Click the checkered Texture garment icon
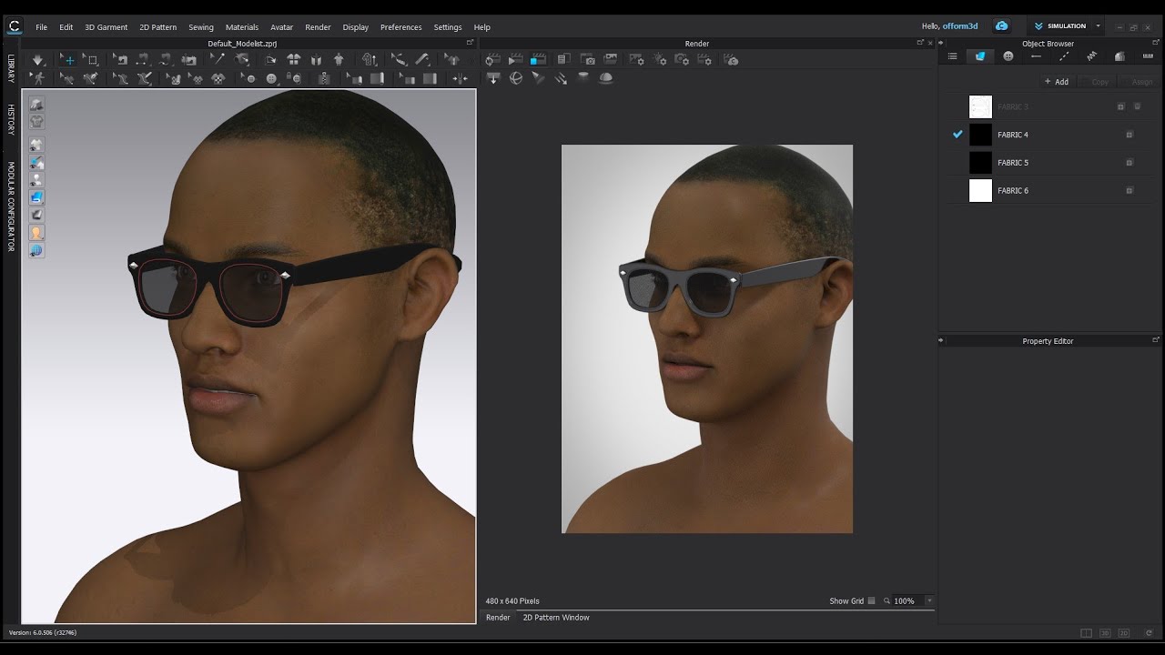 coord(219,79)
